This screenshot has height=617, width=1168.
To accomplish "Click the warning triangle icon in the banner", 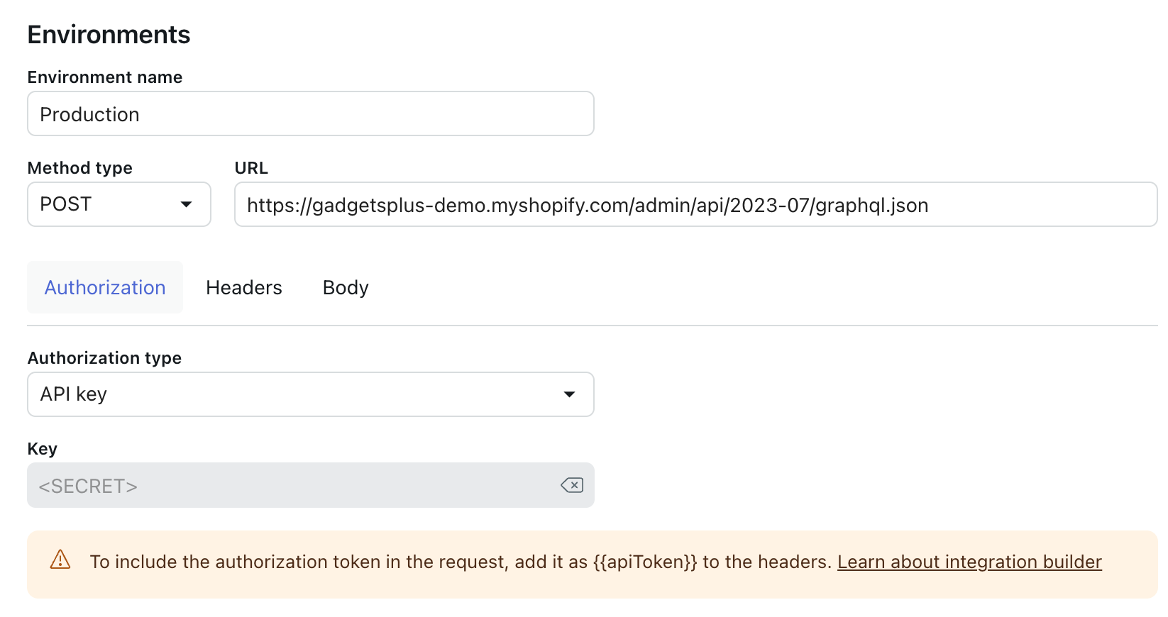I will 60,560.
